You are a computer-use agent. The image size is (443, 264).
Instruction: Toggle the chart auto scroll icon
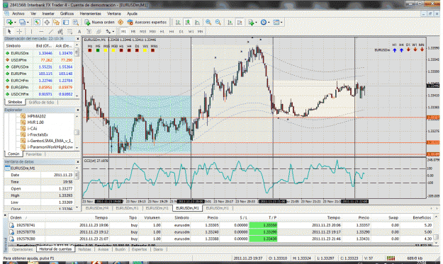pos(230,22)
